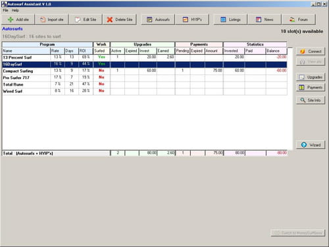The image size is (329, 247).
Task: Open the File menu
Action: pyautogui.click(x=5, y=11)
